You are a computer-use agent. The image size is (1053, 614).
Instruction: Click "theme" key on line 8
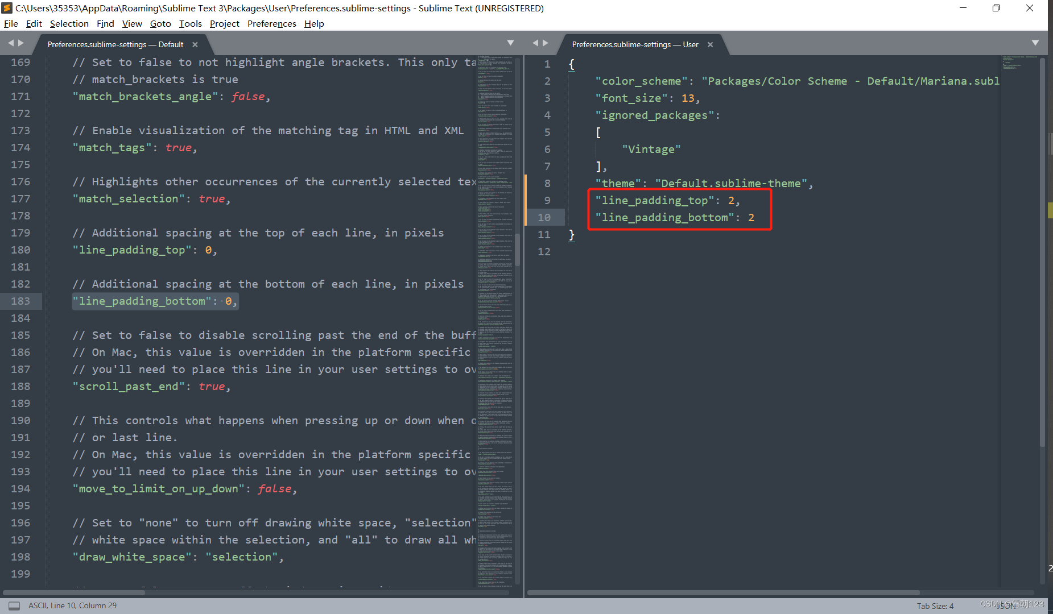point(618,184)
